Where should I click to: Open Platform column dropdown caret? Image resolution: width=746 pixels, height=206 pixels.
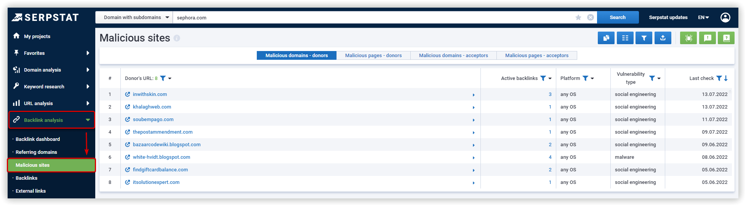[592, 78]
